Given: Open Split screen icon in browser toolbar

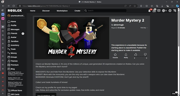Looking at the screenshot, I should [147, 6].
